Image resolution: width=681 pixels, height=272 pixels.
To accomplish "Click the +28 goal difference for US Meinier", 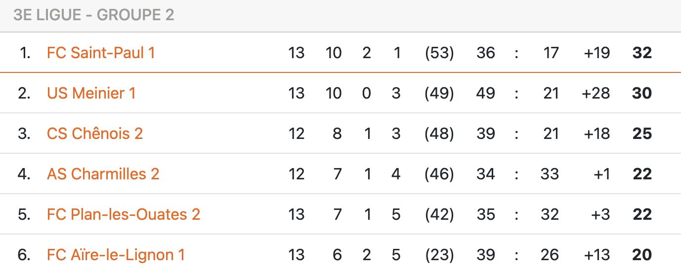I will tap(596, 93).
